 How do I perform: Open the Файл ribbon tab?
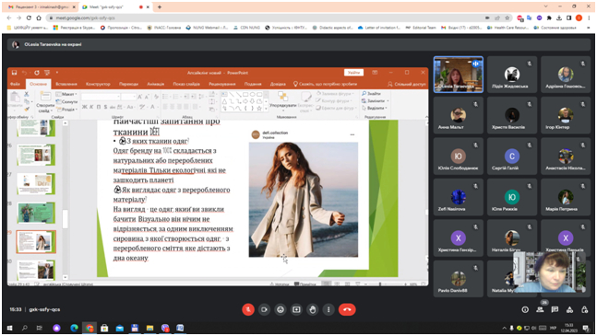point(15,84)
